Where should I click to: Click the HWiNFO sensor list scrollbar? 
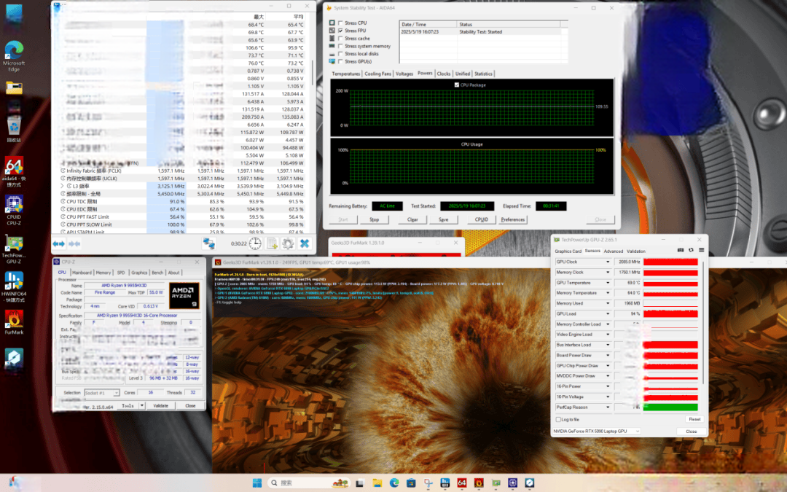coord(313,73)
